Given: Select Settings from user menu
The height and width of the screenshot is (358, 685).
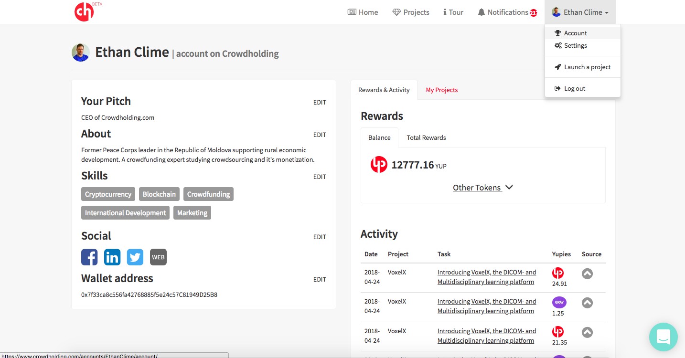Looking at the screenshot, I should [x=583, y=45].
